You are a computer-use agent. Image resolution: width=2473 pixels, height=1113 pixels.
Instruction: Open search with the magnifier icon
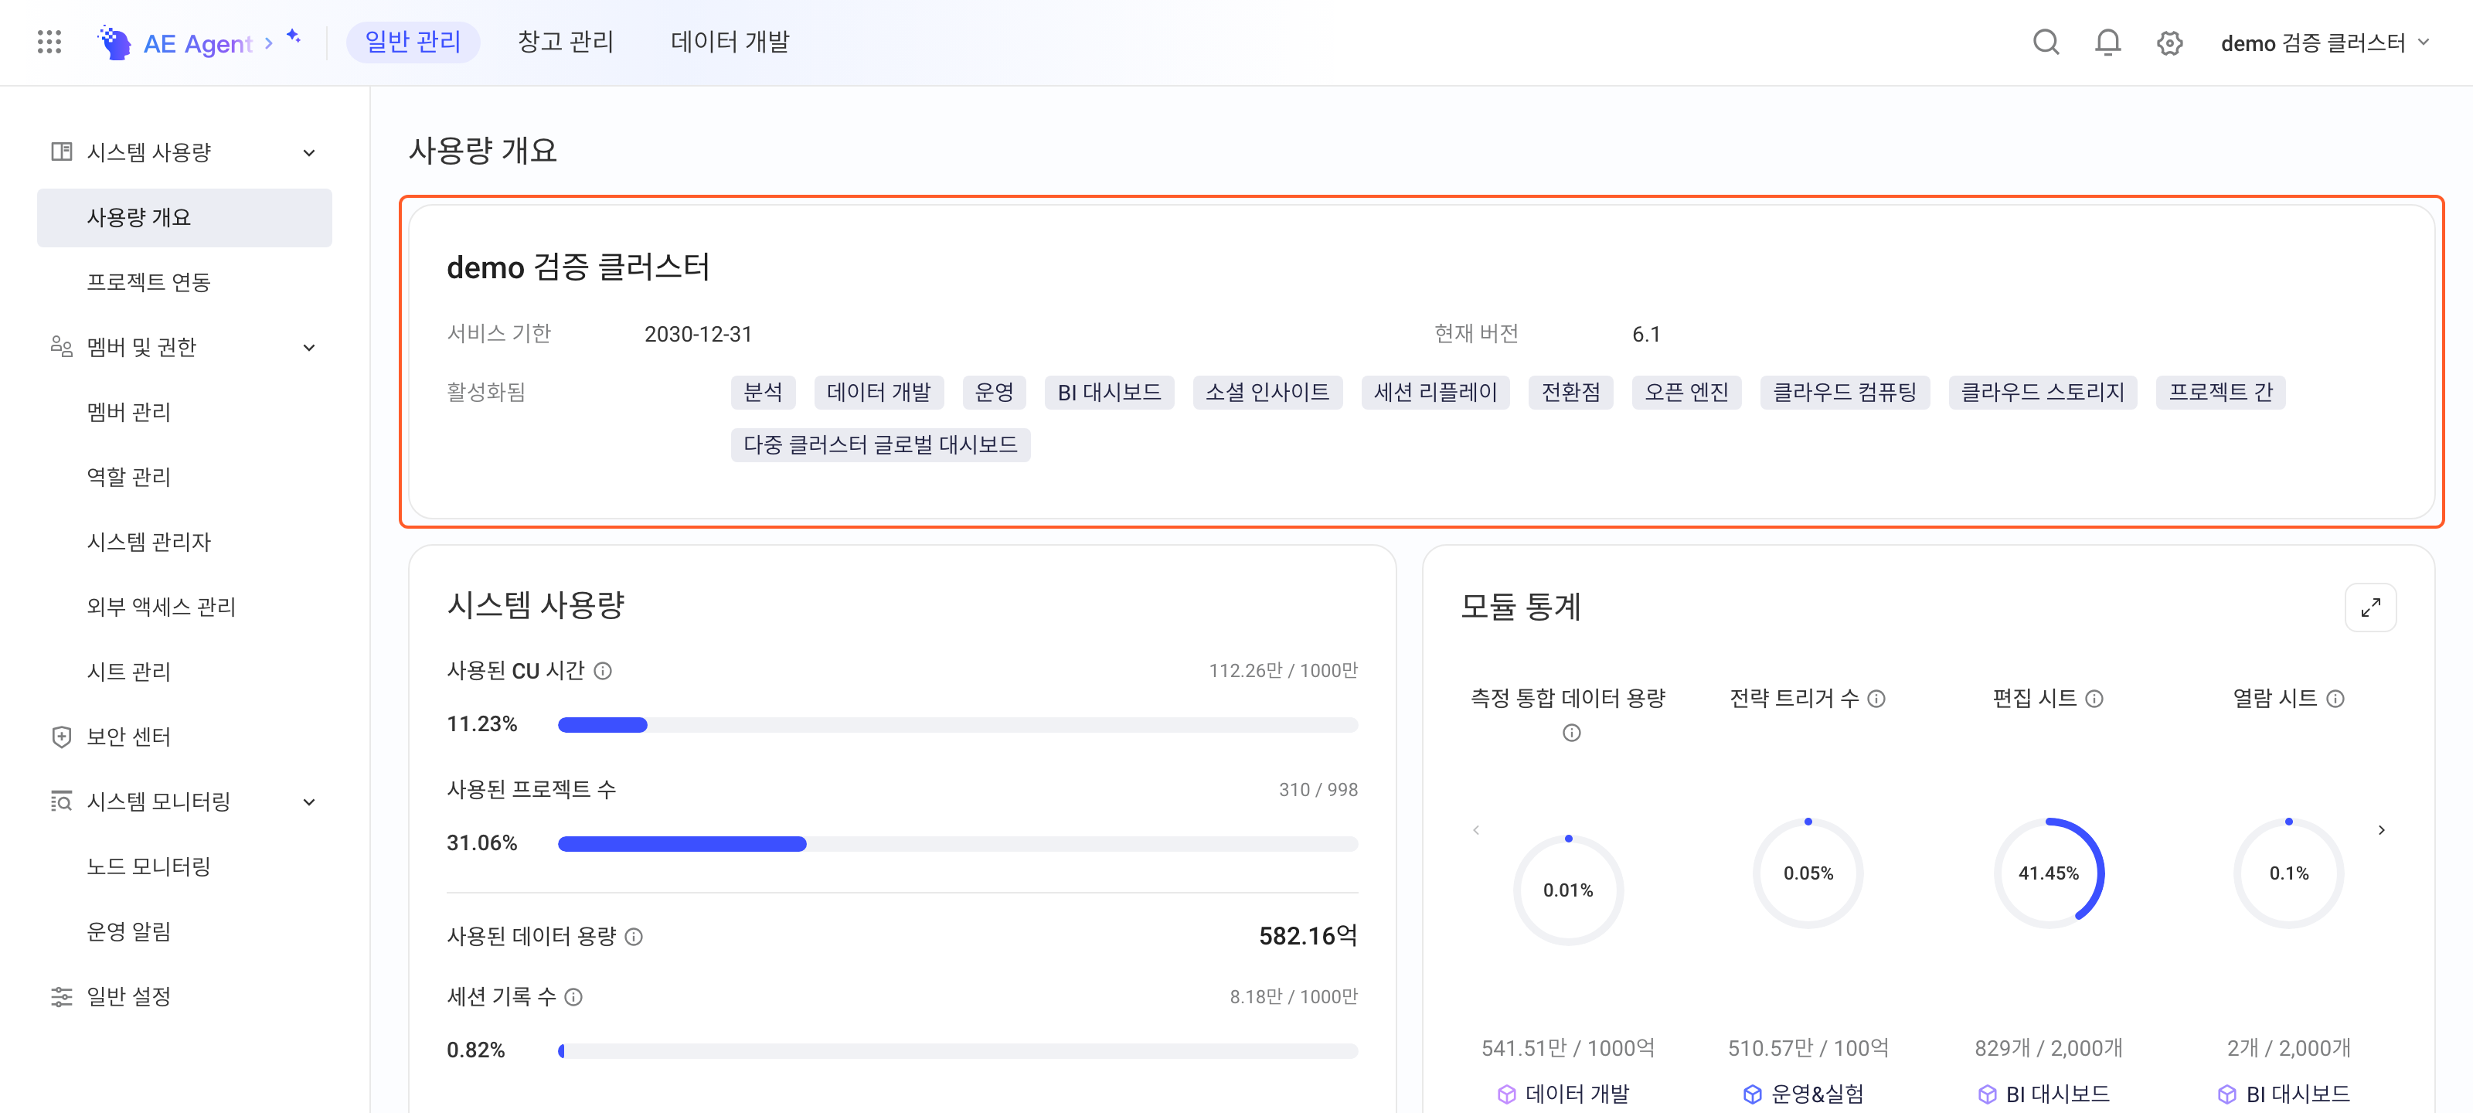pyautogui.click(x=2046, y=43)
